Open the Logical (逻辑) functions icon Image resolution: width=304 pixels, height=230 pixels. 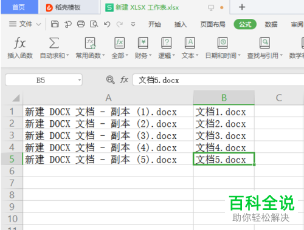pos(166,43)
